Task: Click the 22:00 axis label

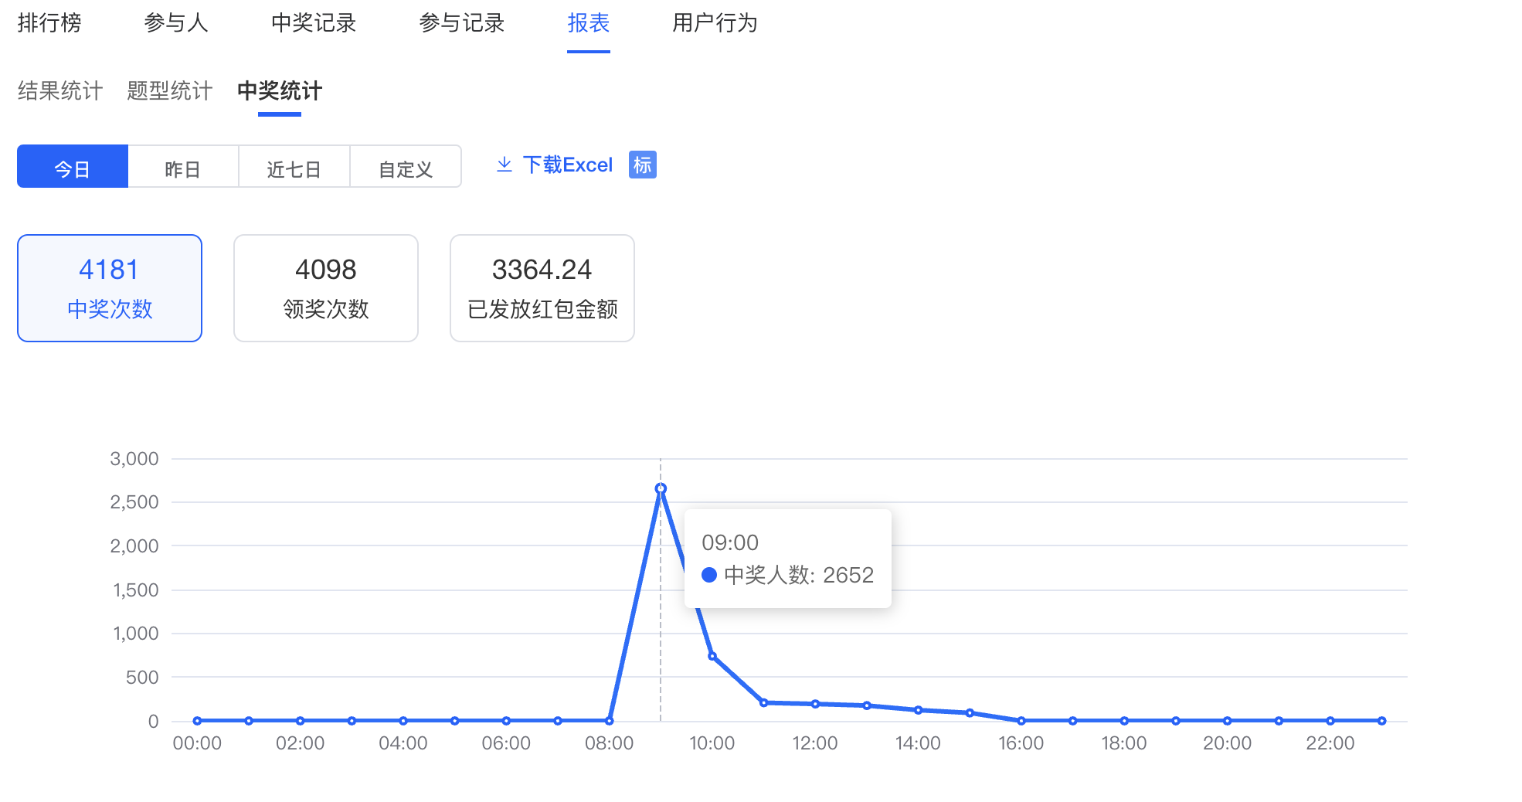Action: (1330, 743)
